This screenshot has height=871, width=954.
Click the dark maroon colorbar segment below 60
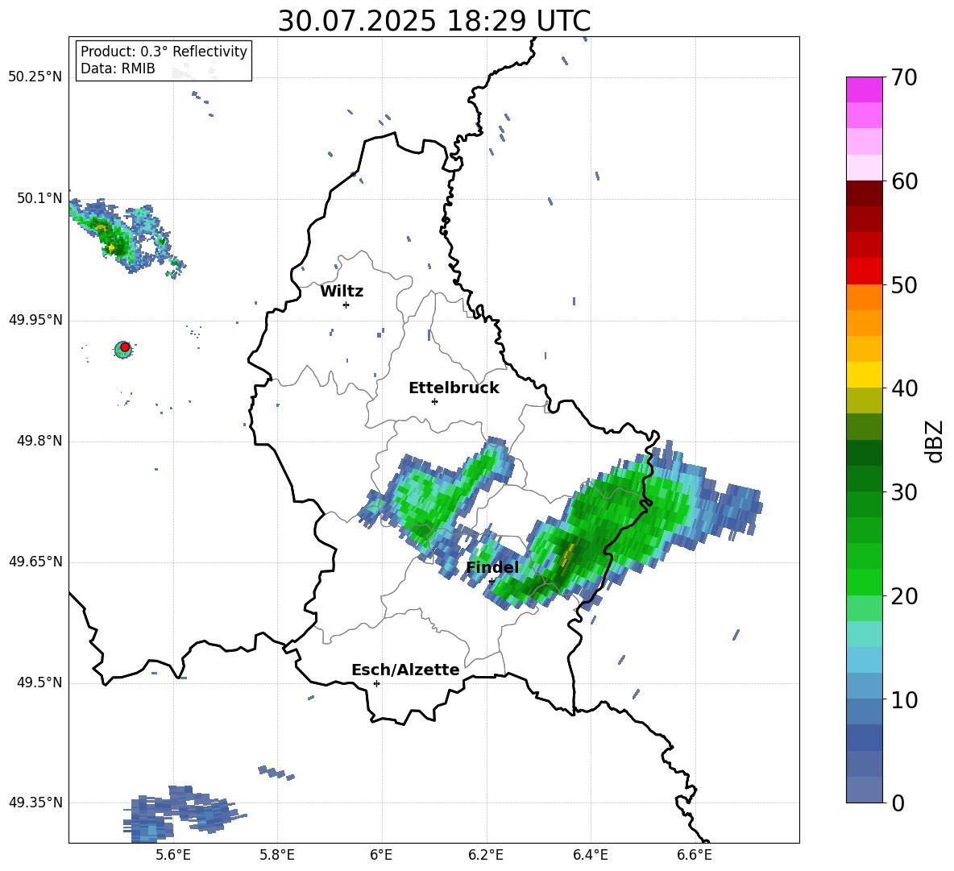[x=864, y=193]
